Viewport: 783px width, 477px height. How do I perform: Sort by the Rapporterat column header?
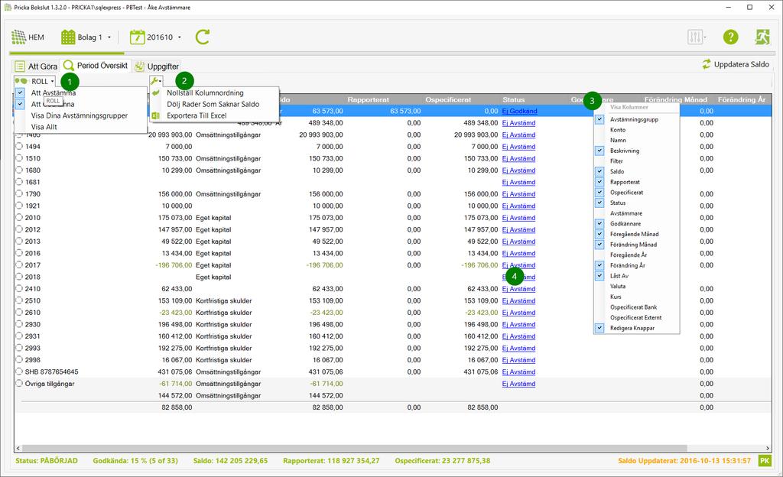(x=368, y=100)
